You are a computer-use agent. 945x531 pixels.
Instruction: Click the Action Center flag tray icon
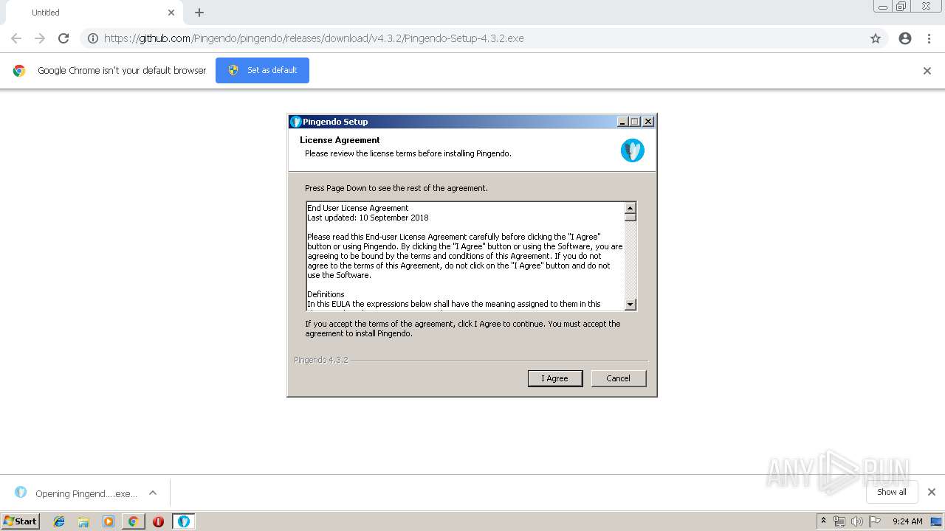875,521
